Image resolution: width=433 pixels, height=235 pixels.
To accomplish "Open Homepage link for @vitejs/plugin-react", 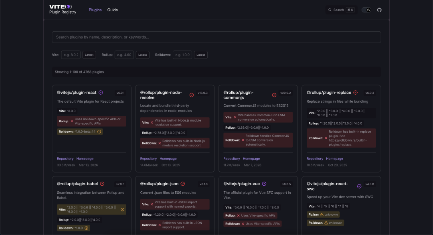I will click(85, 158).
